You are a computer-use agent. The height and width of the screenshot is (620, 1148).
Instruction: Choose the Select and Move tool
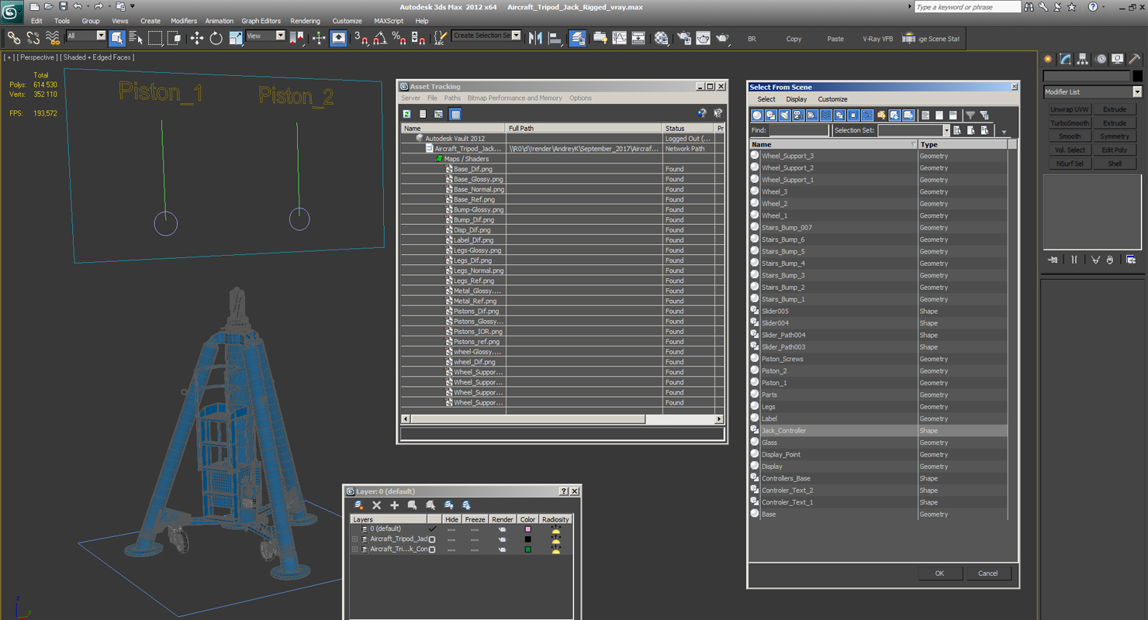click(197, 38)
